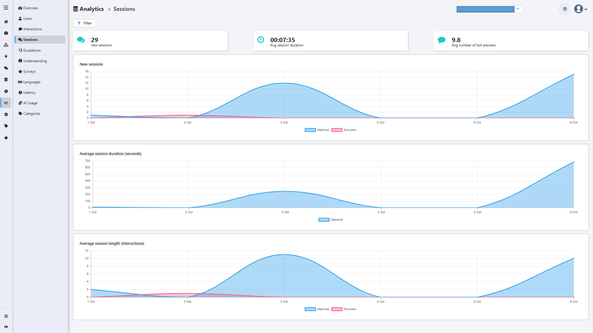This screenshot has height=333, width=593.
Task: Open the settings gear icon
Action: click(x=565, y=9)
